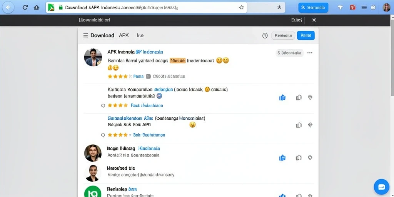Viewport: 394px width, 197px height.
Task: Like the Inogn Ihlutag comment thumbs-up
Action: 282,158
